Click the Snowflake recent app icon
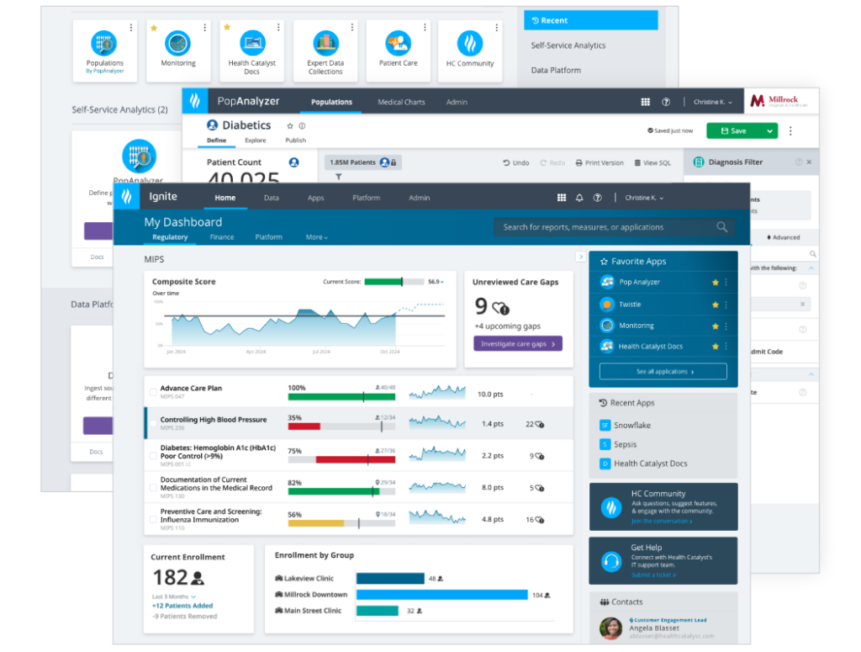 [x=605, y=425]
